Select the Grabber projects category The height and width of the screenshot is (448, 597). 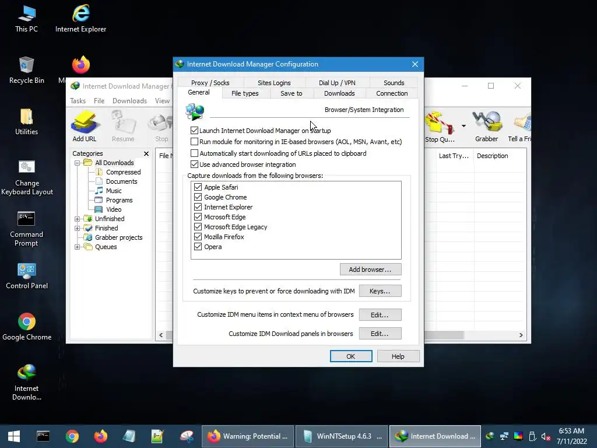click(119, 237)
